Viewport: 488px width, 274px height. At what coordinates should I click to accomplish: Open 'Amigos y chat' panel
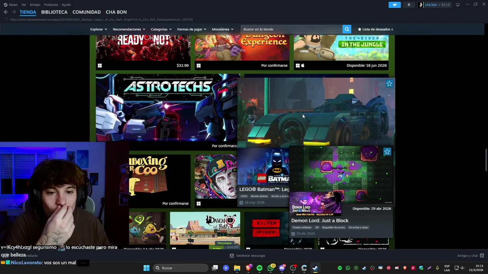point(470,256)
